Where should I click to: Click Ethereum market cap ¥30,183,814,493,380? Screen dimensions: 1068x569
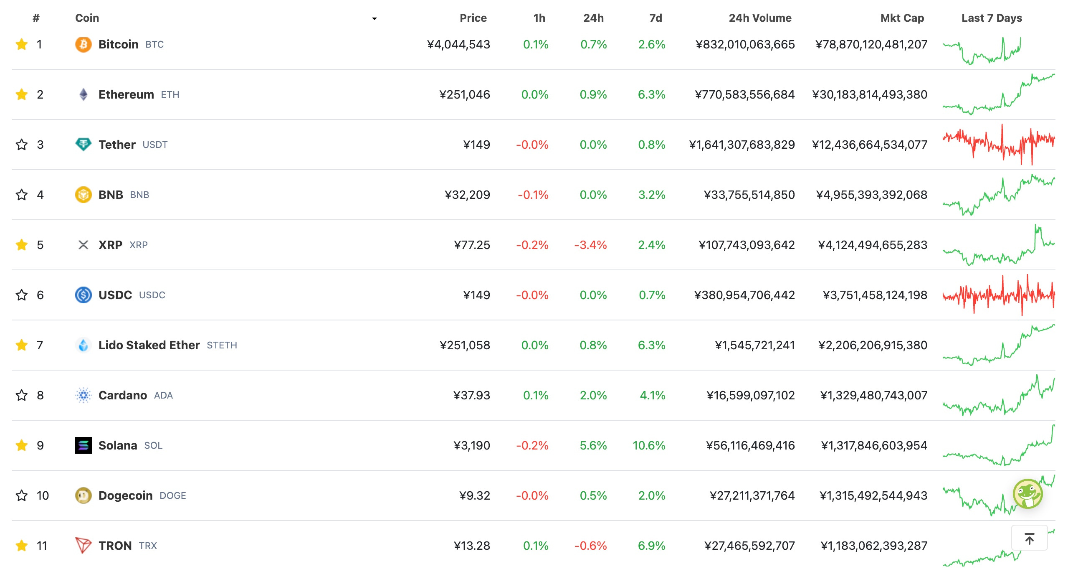pyautogui.click(x=870, y=94)
